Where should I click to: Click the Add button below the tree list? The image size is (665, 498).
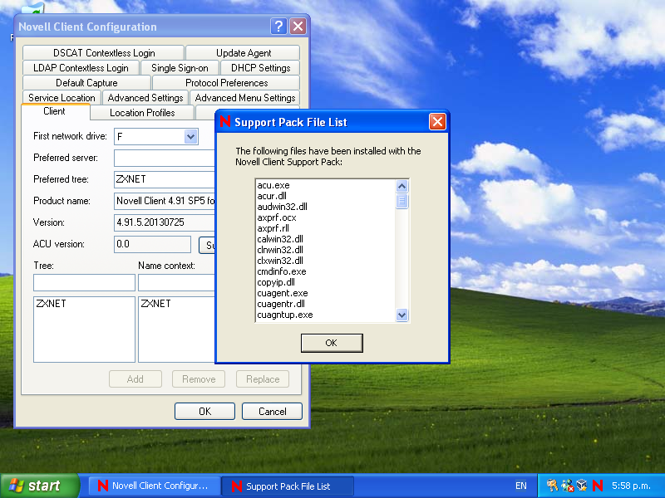point(135,379)
